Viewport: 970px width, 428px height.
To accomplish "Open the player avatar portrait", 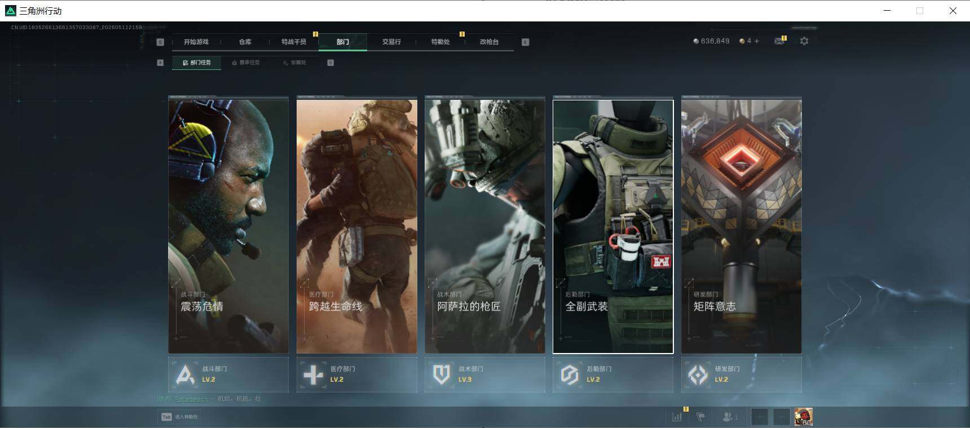I will pyautogui.click(x=804, y=417).
